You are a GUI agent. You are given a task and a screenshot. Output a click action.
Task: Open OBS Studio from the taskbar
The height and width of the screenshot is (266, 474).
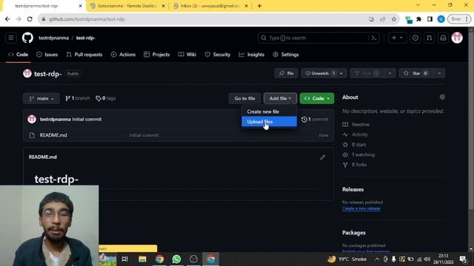pos(193,259)
